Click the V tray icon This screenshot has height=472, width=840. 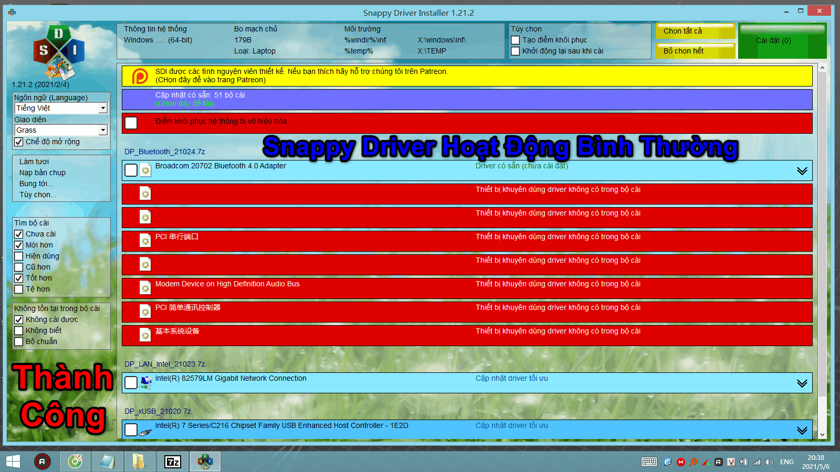coord(731,462)
